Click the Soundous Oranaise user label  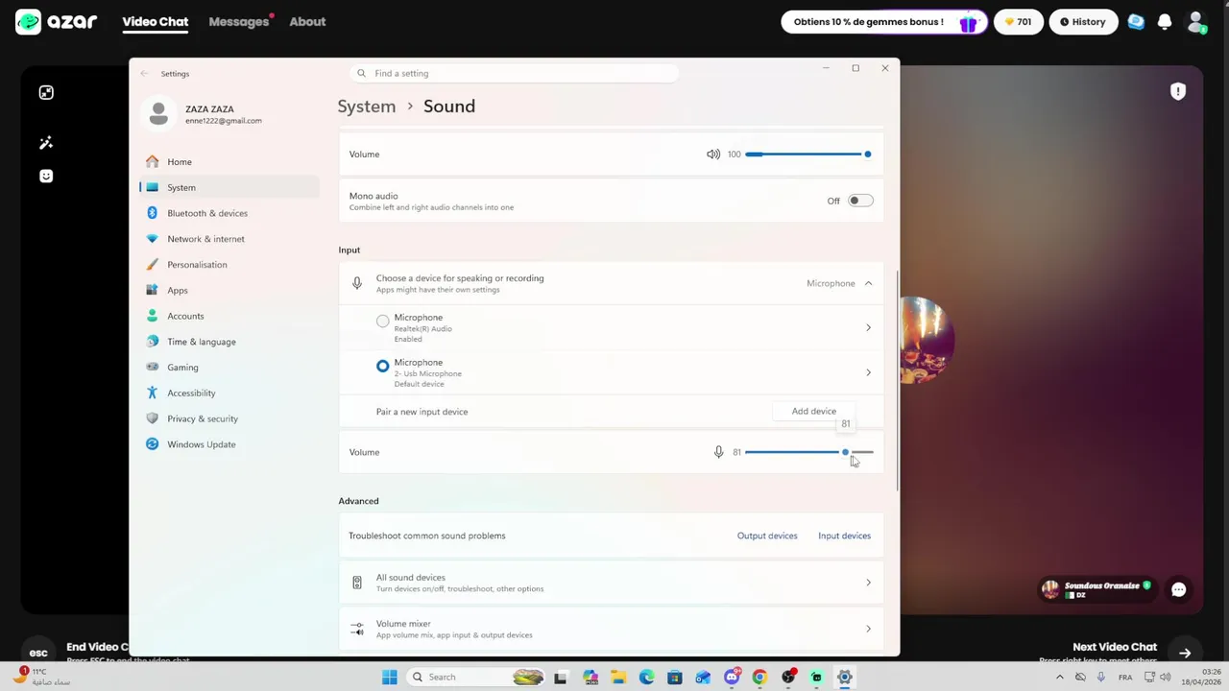pyautogui.click(x=1097, y=589)
